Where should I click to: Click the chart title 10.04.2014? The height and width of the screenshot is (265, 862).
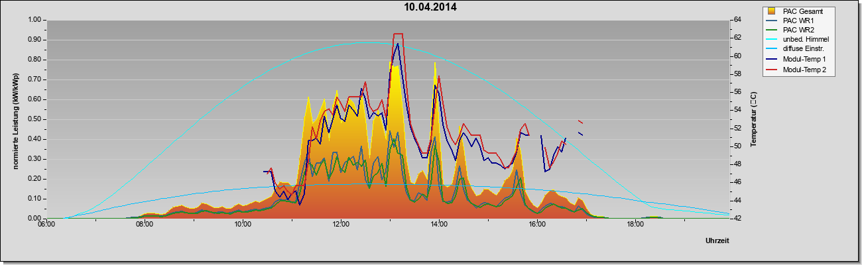click(x=431, y=8)
